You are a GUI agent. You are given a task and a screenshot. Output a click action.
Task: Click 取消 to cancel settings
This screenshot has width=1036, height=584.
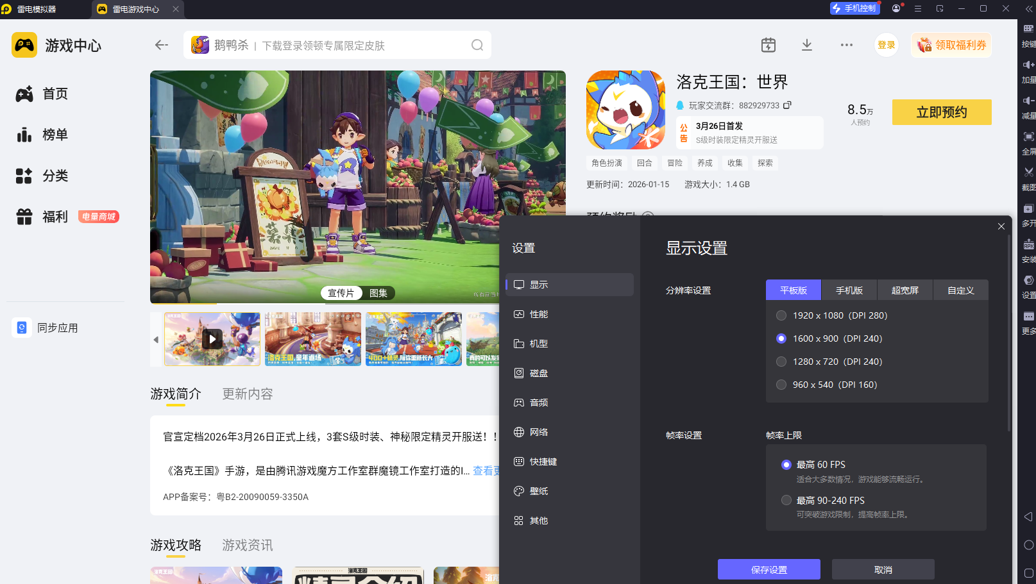coord(883,569)
